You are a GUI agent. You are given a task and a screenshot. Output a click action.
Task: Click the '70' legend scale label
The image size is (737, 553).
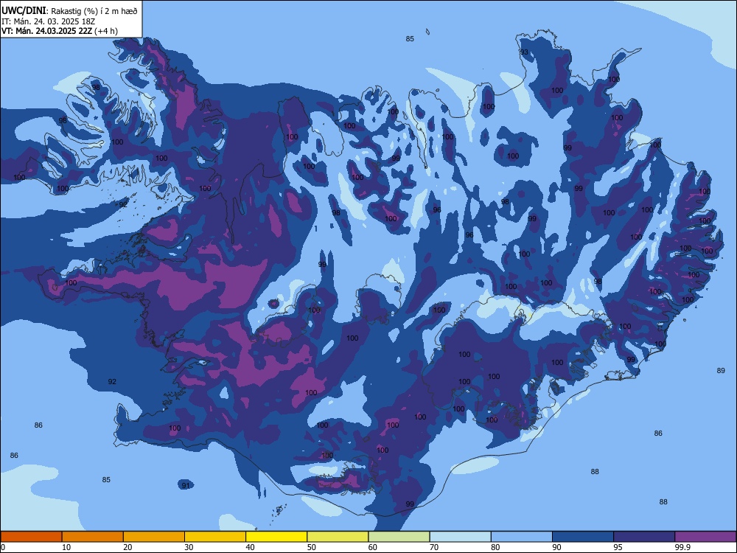pos(434,547)
